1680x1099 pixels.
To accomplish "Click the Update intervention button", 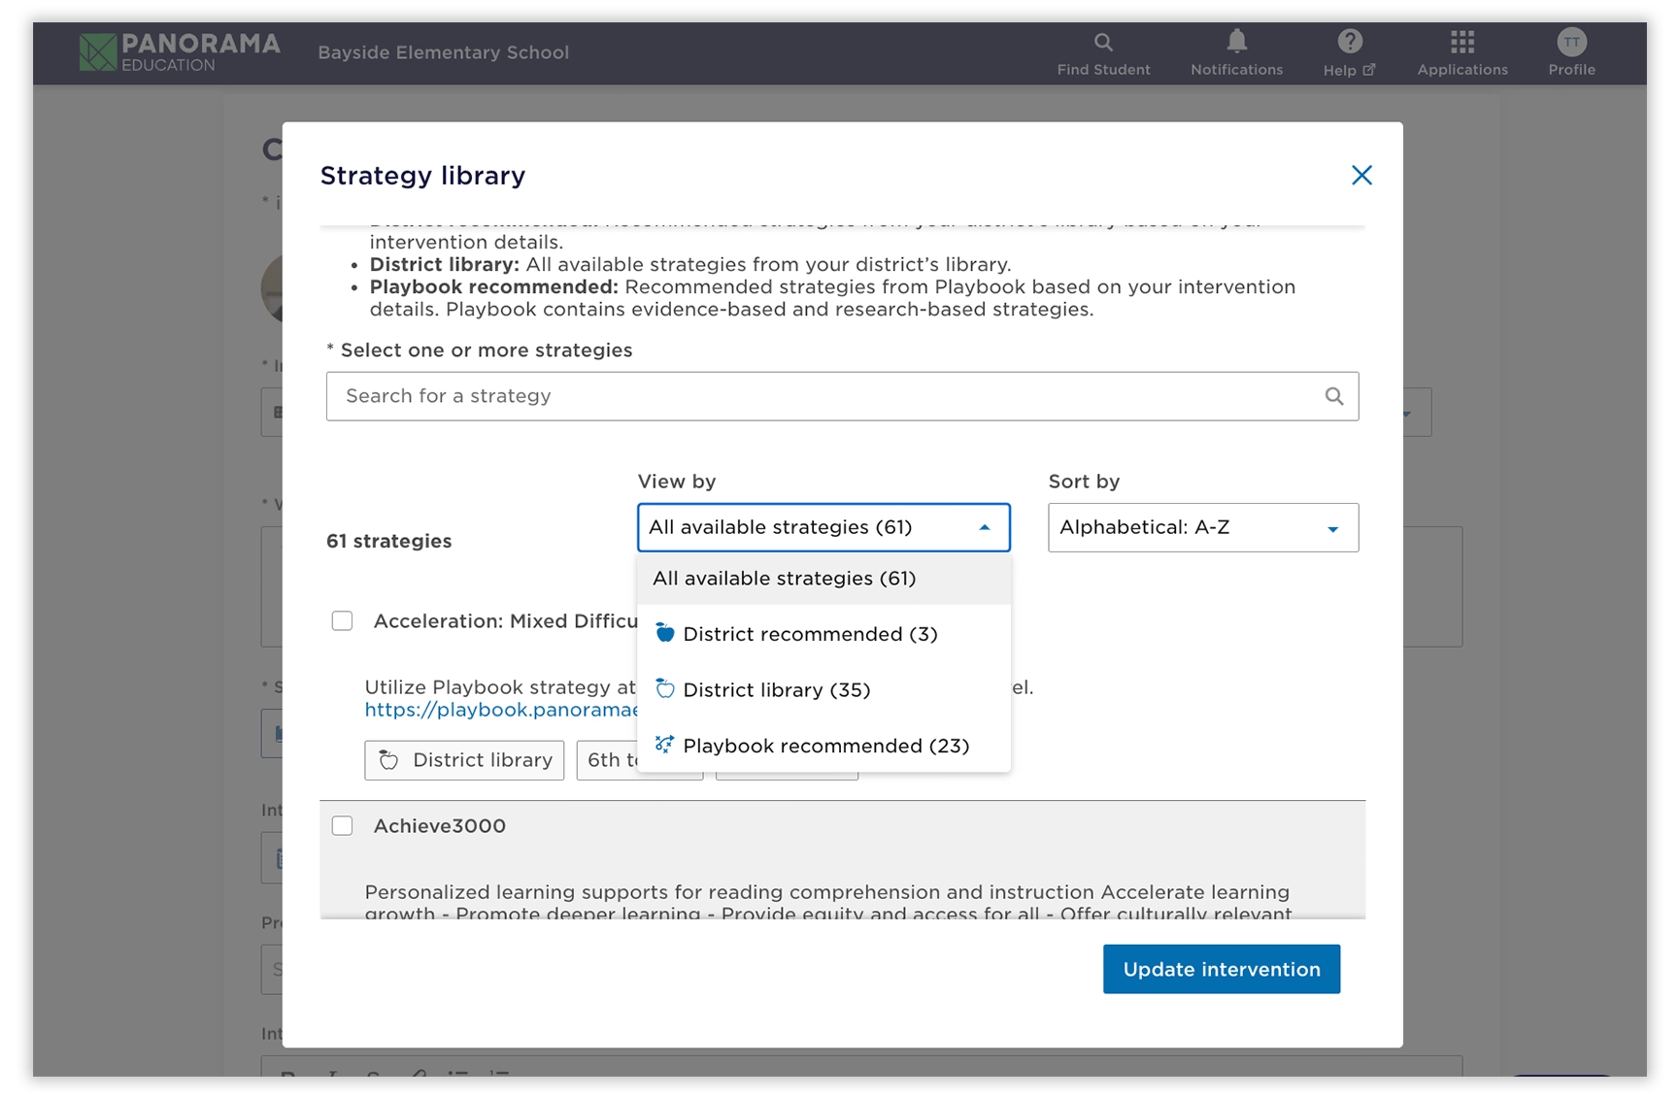I will pos(1221,969).
